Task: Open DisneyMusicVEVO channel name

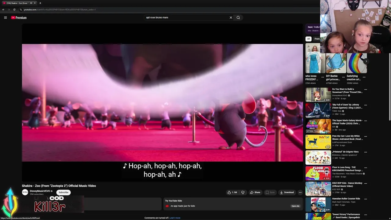Action: (40, 191)
